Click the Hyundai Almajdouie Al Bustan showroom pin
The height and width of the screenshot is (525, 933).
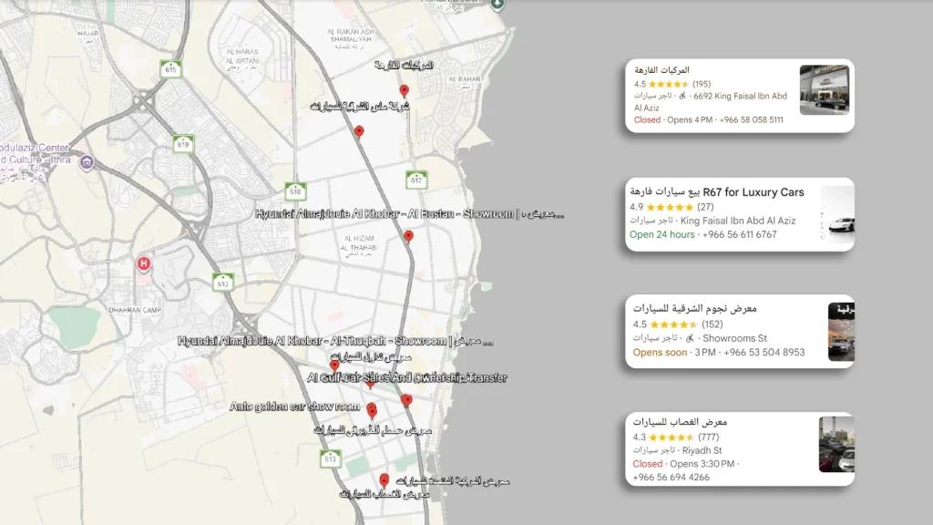pos(408,236)
